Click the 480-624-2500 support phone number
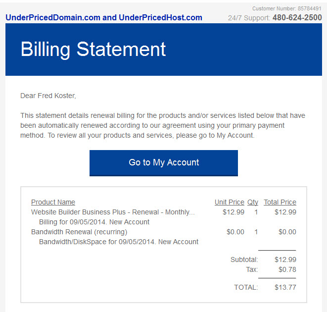Screen dimensions: 327x312 pyautogui.click(x=297, y=17)
